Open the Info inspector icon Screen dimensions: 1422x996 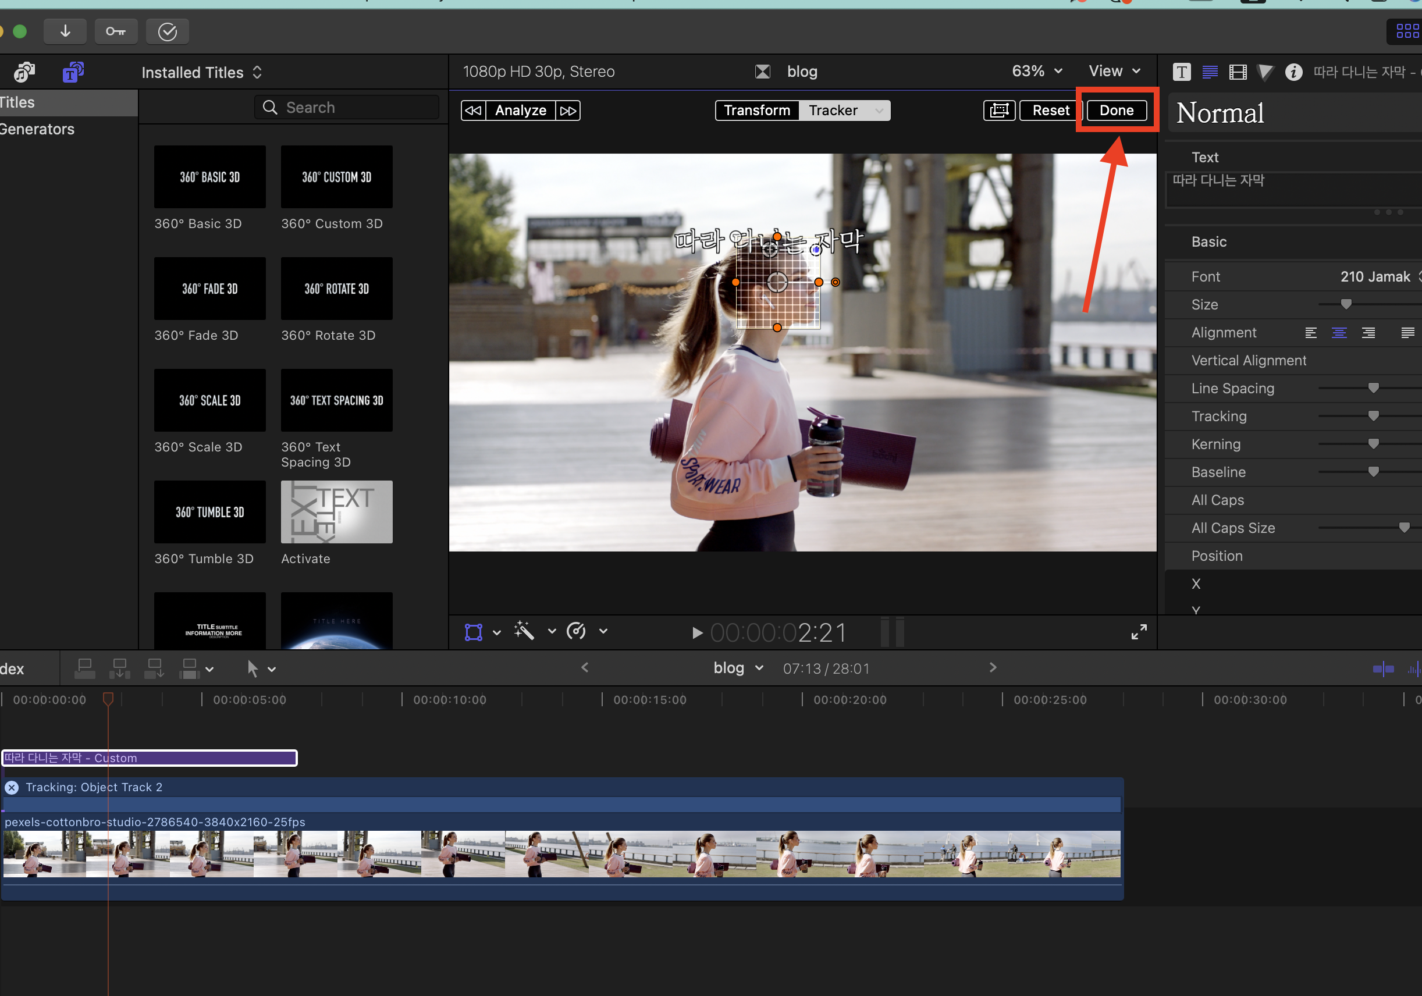point(1293,73)
